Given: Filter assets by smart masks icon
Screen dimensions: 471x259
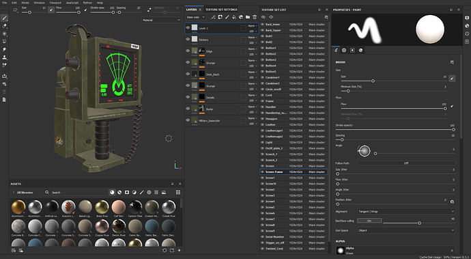Looking at the screenshot, I should click(127, 192).
